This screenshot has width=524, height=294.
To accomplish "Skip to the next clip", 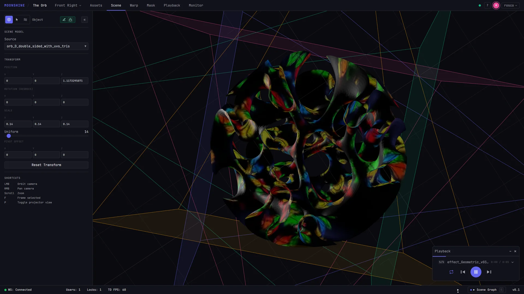I will pos(489,272).
